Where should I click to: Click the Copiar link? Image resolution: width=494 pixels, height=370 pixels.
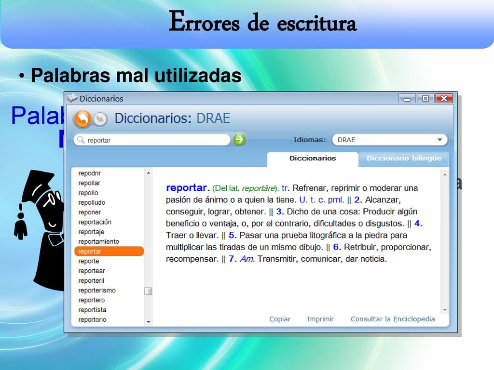[x=280, y=319]
